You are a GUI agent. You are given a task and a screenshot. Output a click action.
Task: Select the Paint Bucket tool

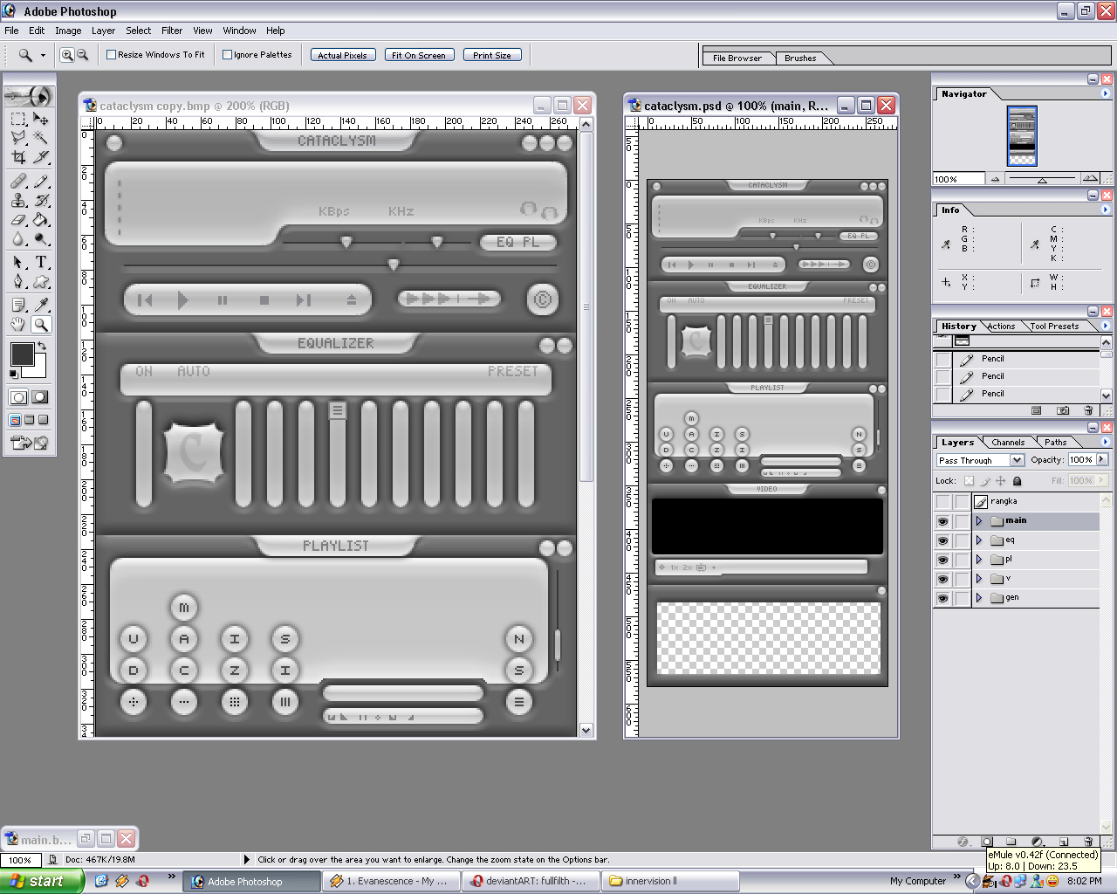coord(40,219)
